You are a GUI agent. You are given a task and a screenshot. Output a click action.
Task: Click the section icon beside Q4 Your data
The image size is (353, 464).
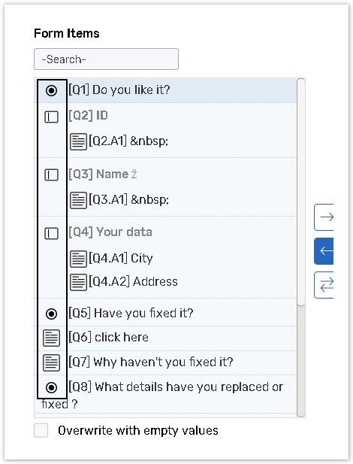(51, 233)
